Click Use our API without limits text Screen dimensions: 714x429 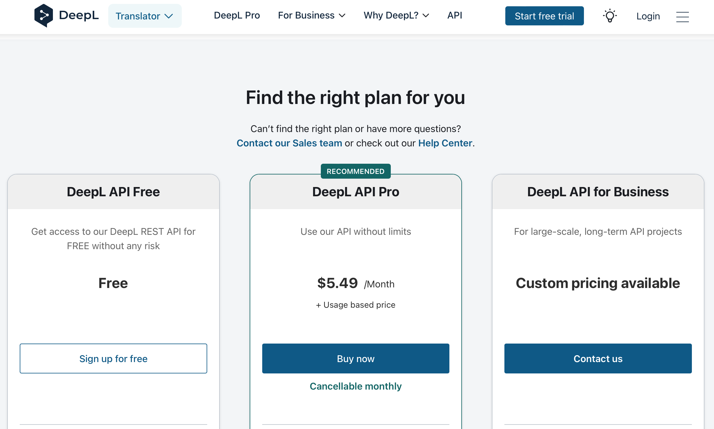(356, 232)
